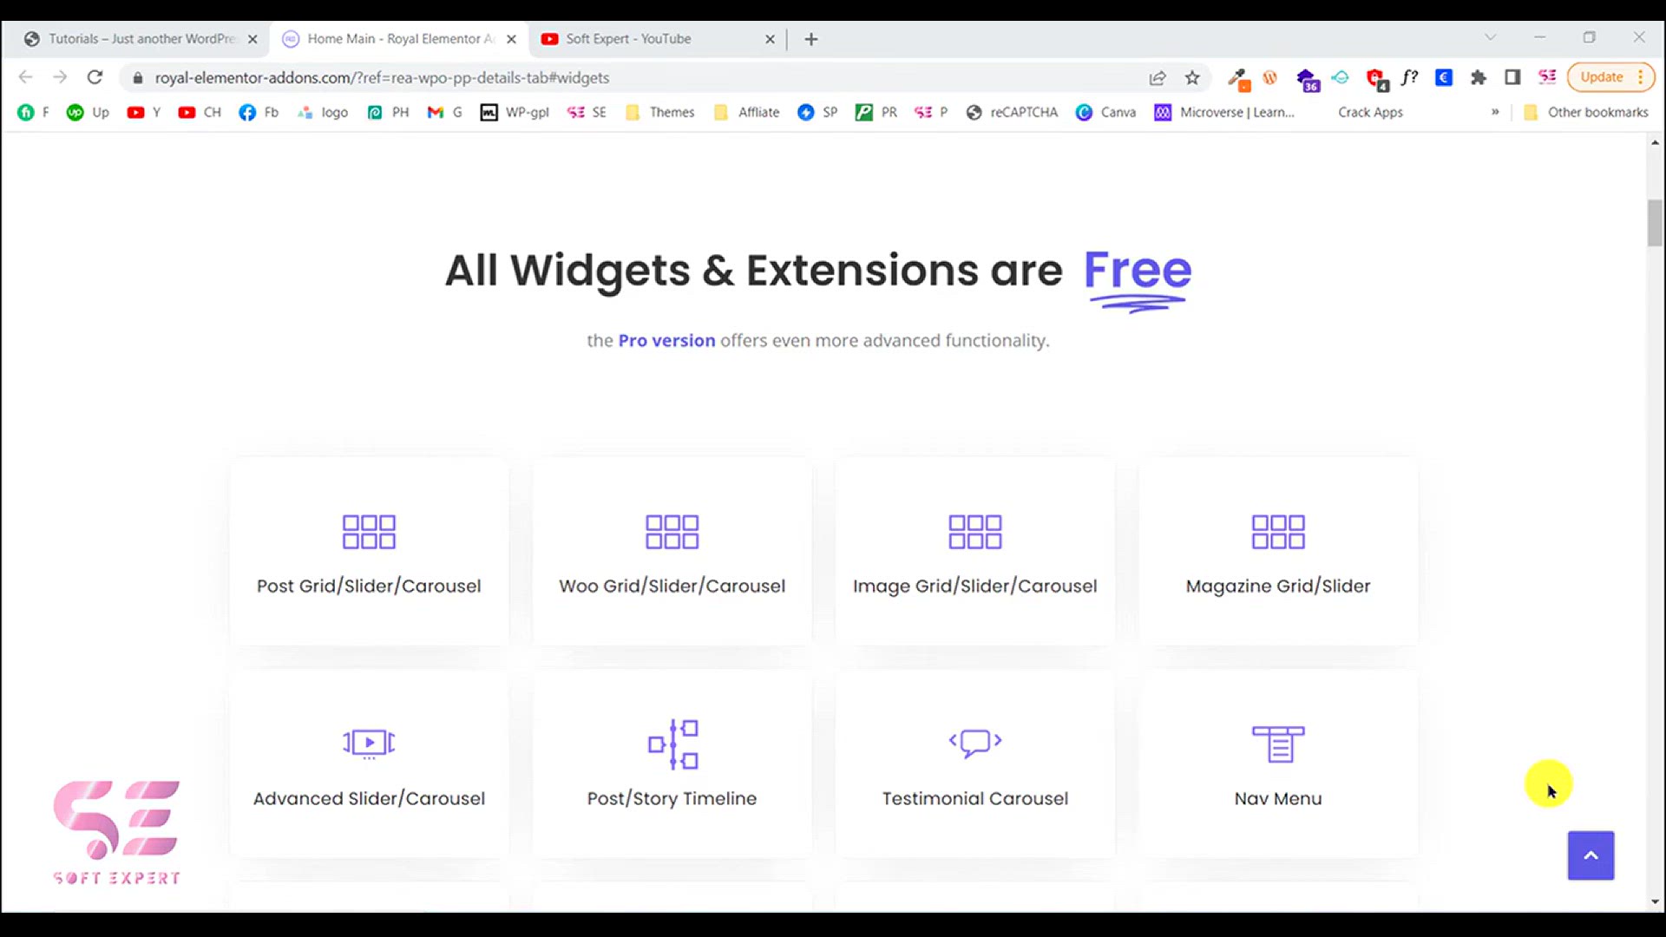Toggle the browser side panel icon

click(x=1512, y=77)
